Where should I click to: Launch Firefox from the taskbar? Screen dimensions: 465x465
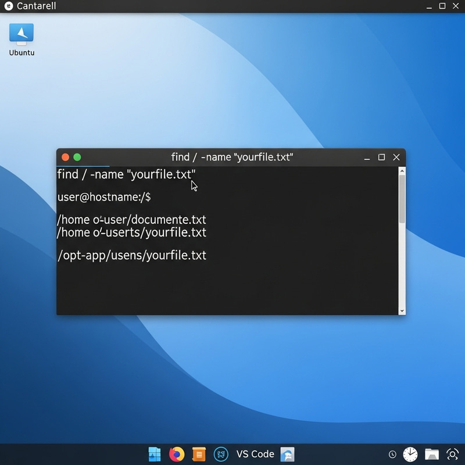tap(176, 453)
